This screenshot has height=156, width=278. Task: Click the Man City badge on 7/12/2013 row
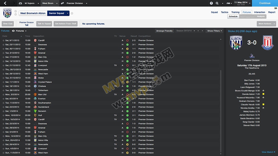pyautogui.click(x=35, y=57)
